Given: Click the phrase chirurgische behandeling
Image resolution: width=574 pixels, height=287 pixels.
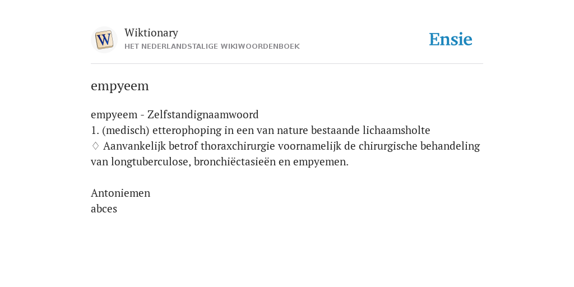Looking at the screenshot, I should coord(419,146).
